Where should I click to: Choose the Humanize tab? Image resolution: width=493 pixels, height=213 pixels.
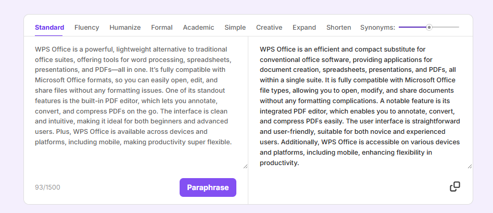pyautogui.click(x=125, y=28)
